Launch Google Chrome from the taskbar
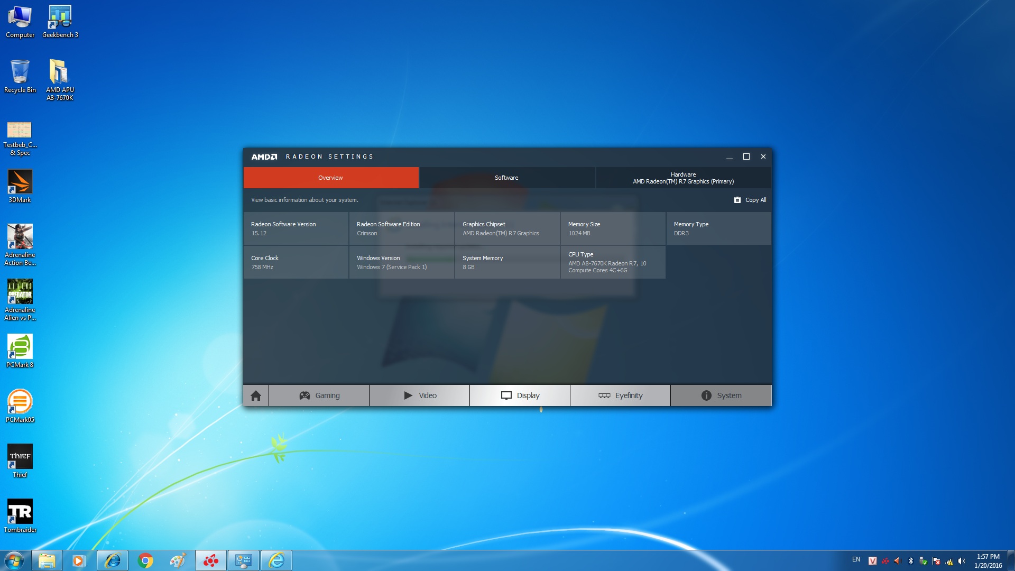The width and height of the screenshot is (1015, 571). [x=145, y=560]
